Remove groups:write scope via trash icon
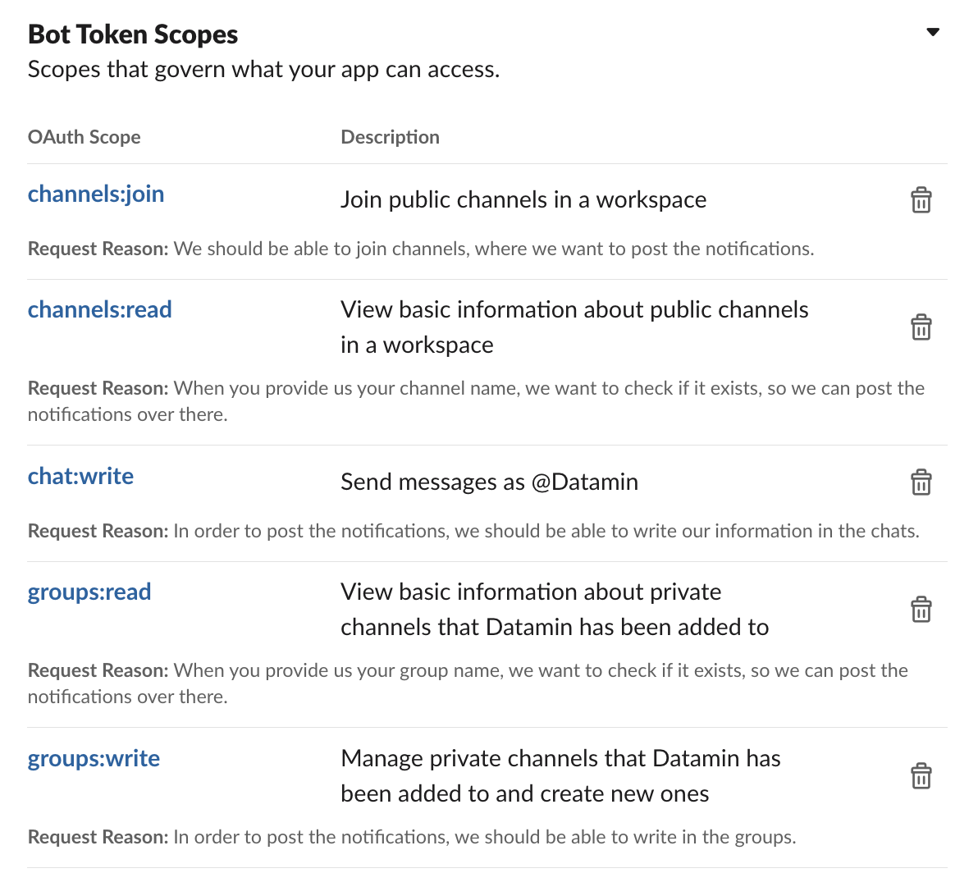This screenshot has width=978, height=873. 921,776
